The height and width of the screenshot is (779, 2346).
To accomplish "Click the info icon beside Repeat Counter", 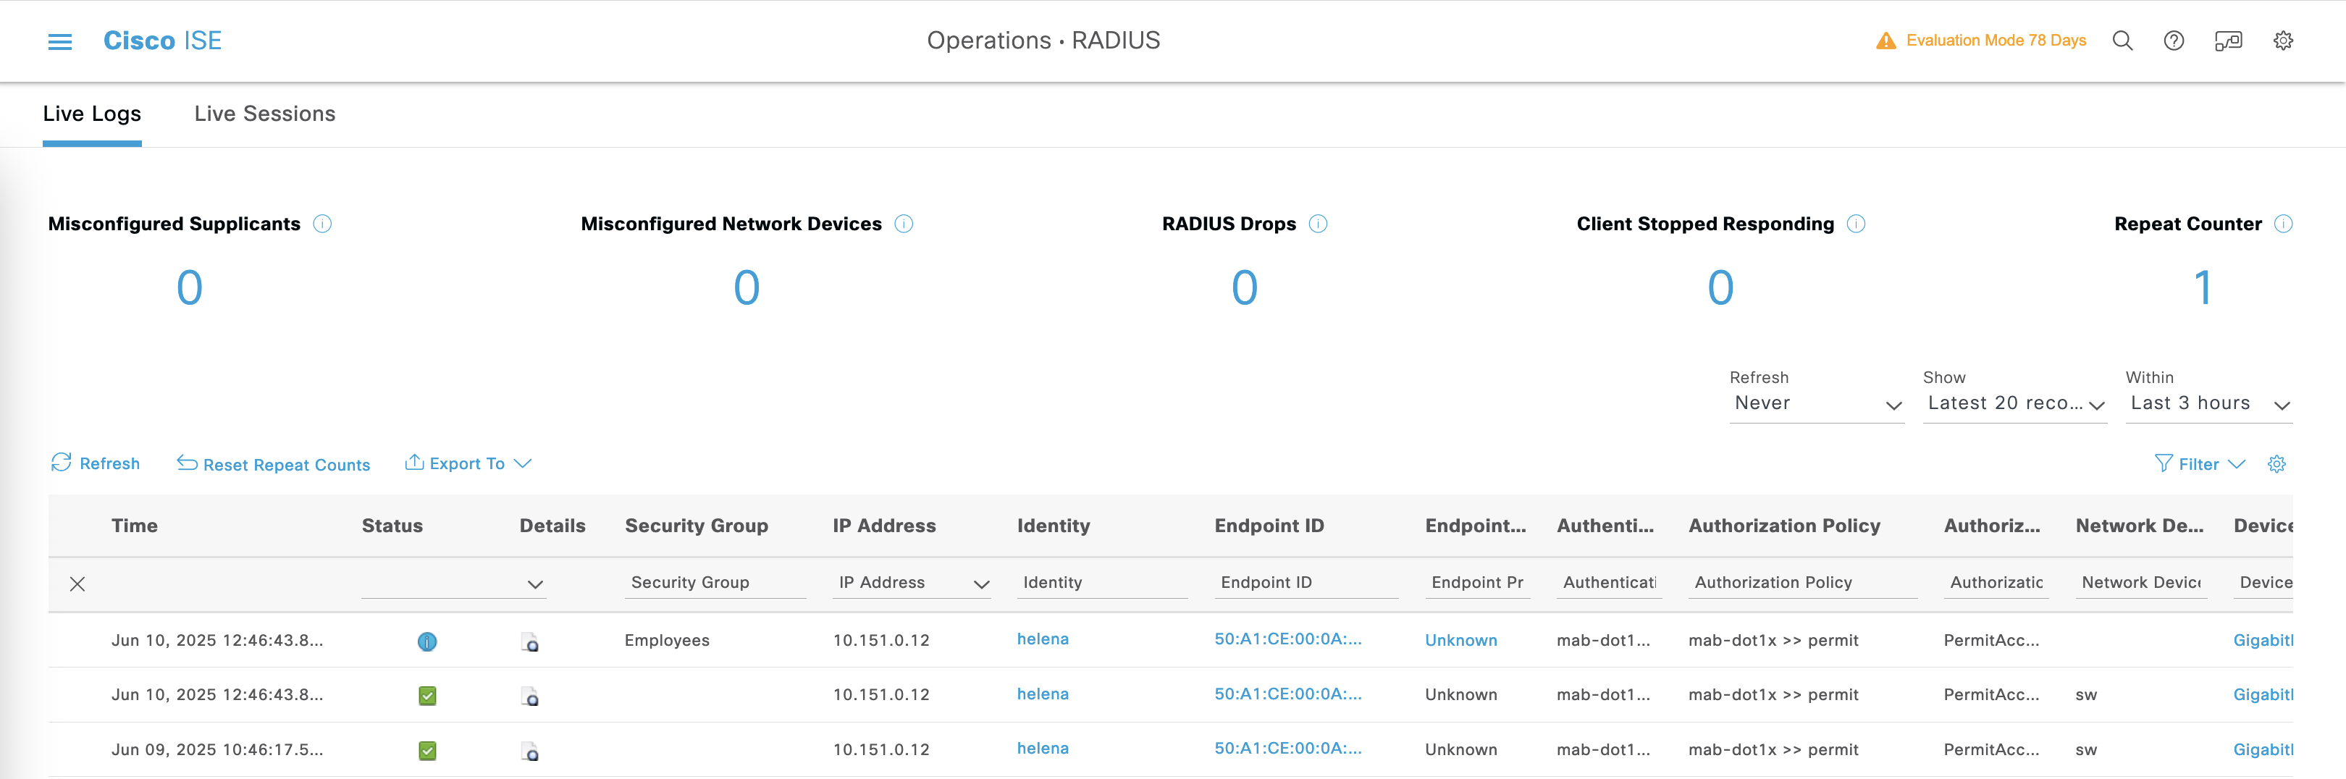I will pos(2282,224).
